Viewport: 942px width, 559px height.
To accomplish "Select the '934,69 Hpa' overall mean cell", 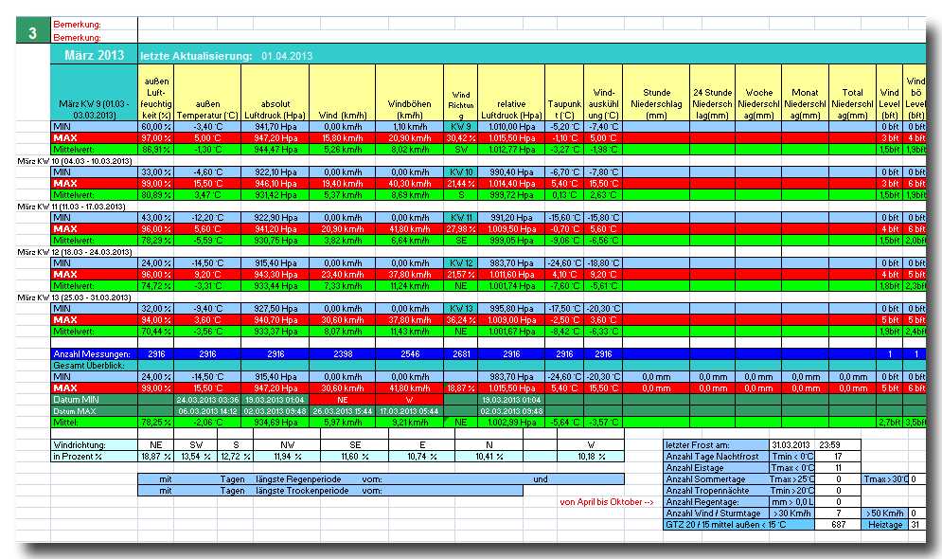I will click(275, 424).
